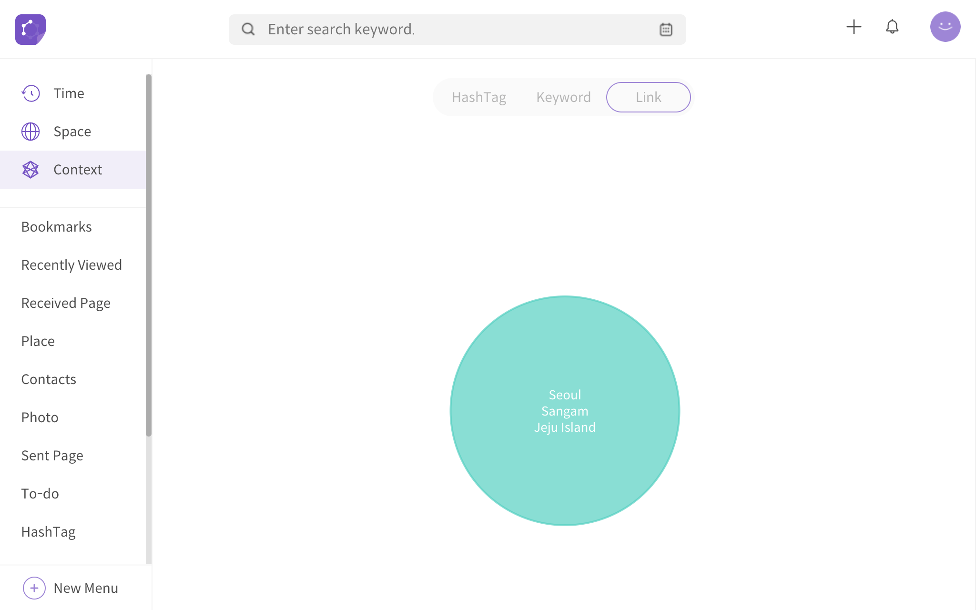Select the Context network icon
The image size is (976, 610).
[x=30, y=170]
